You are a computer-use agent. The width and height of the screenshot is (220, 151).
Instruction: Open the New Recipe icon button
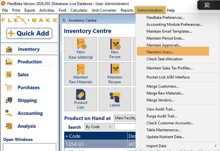point(115,49)
